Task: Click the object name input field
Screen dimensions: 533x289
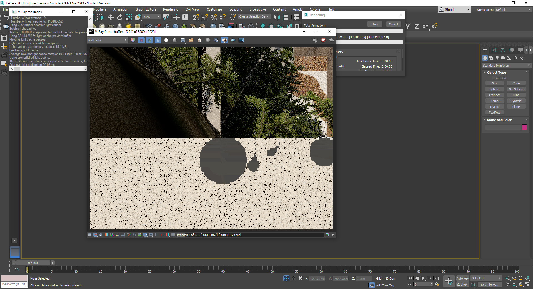Action: click(x=503, y=127)
